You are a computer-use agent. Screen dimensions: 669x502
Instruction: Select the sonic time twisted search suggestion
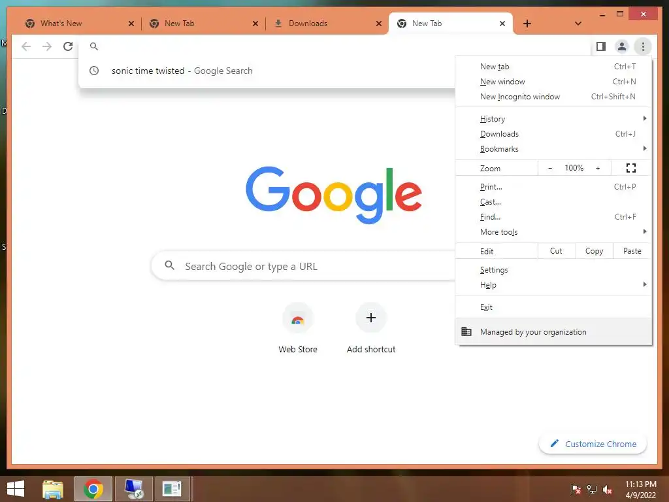point(267,71)
